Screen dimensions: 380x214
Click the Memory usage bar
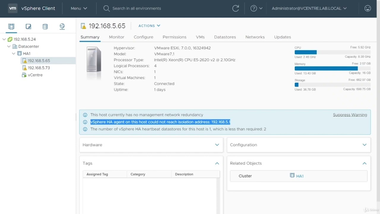pos(332,68)
